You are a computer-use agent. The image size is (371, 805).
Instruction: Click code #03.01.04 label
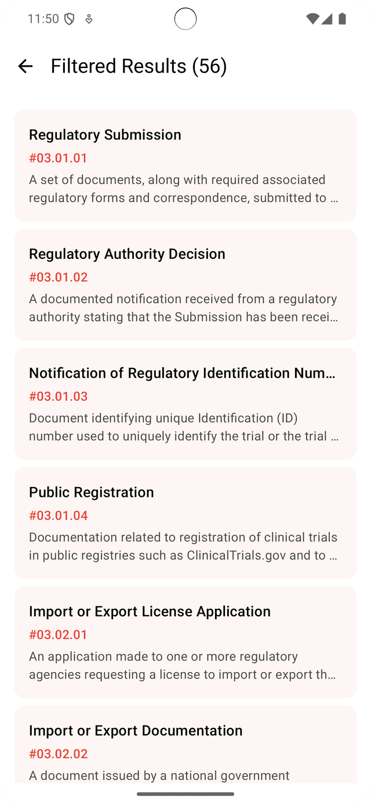coord(58,515)
